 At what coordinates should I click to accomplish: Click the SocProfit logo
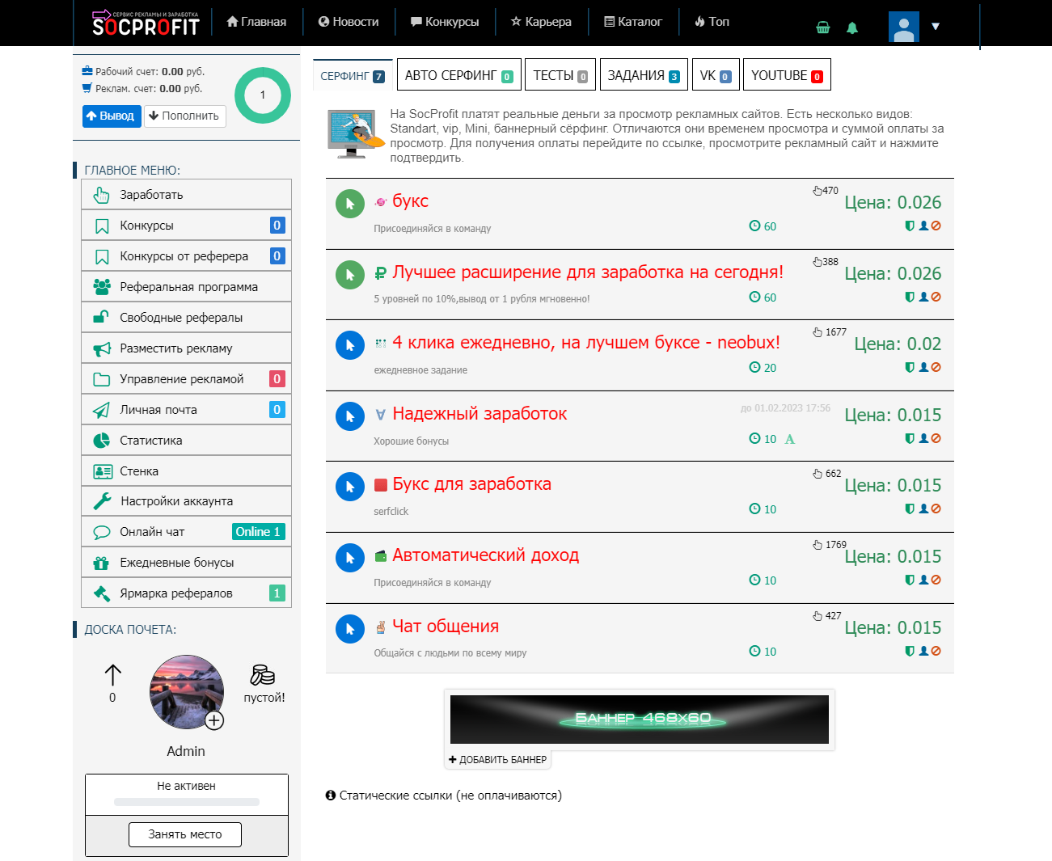pyautogui.click(x=146, y=23)
